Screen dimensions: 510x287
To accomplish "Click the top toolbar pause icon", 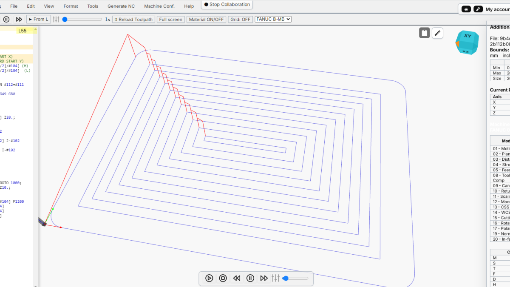I will (6, 19).
